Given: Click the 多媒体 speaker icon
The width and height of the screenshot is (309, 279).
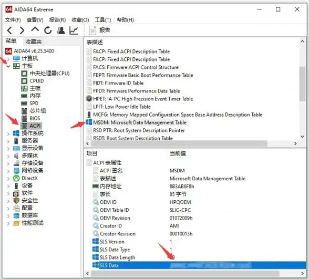Looking at the screenshot, I should tap(16, 156).
